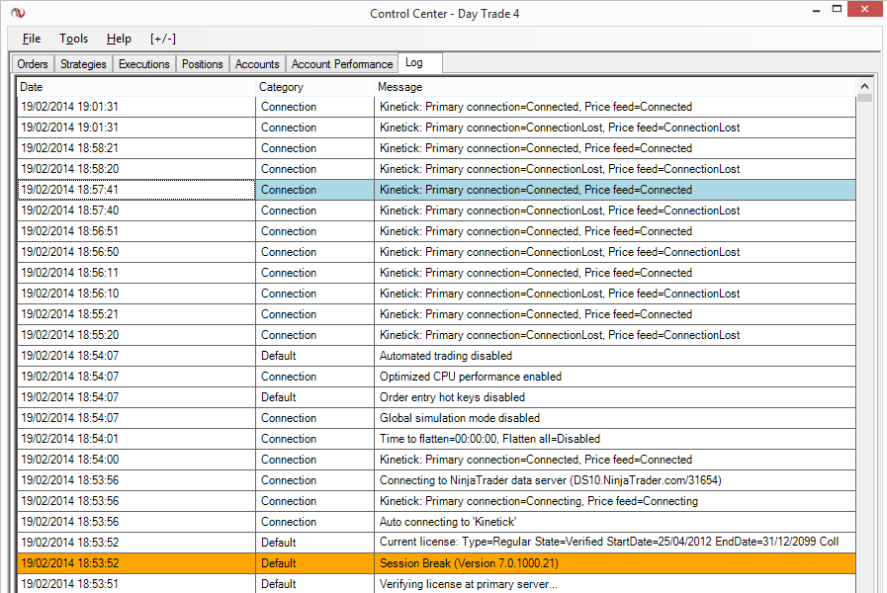Select row dated 19/02/2014 18:58:20

pos(436,169)
